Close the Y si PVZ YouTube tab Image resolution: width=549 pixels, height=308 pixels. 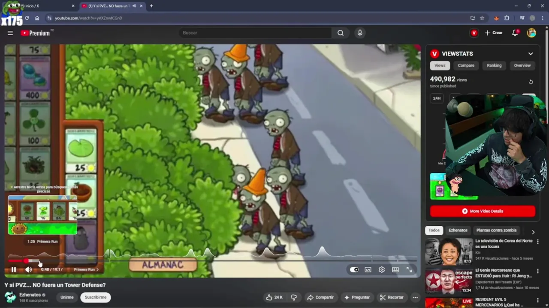[x=141, y=6]
